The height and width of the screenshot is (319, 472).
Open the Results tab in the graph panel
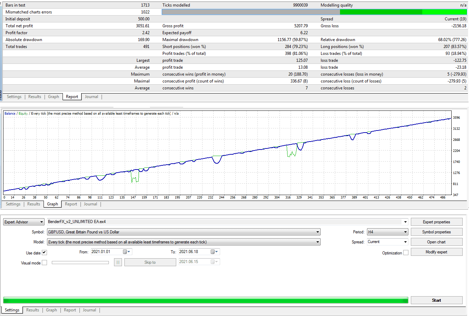pos(34,204)
